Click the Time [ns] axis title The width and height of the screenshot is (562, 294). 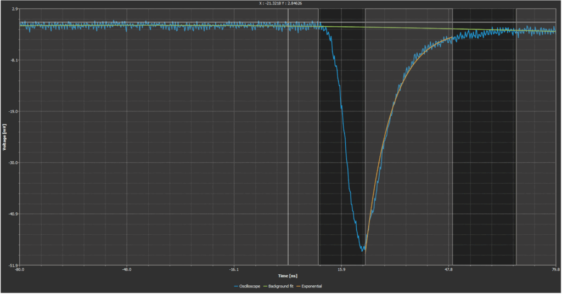[287, 275]
